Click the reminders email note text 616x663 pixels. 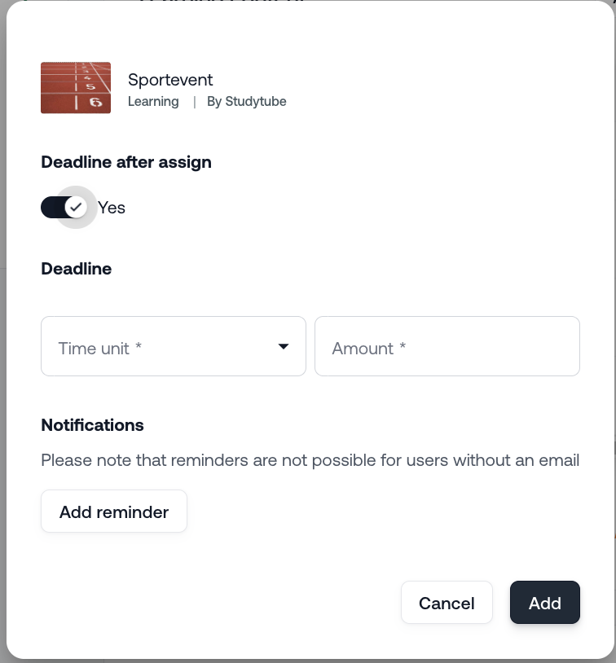click(310, 460)
